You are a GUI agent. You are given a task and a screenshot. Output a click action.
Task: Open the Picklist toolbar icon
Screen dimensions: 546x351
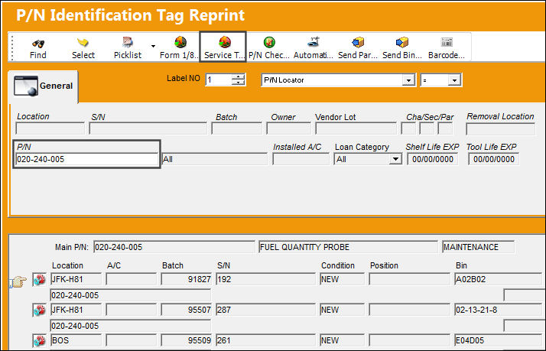point(128,43)
